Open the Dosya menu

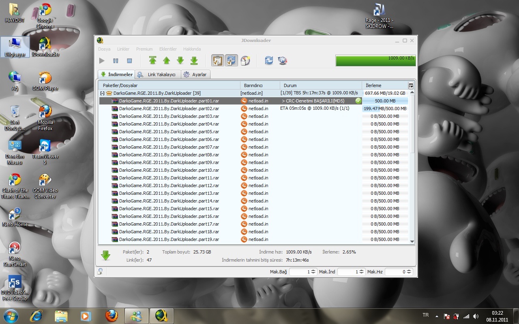coord(104,49)
